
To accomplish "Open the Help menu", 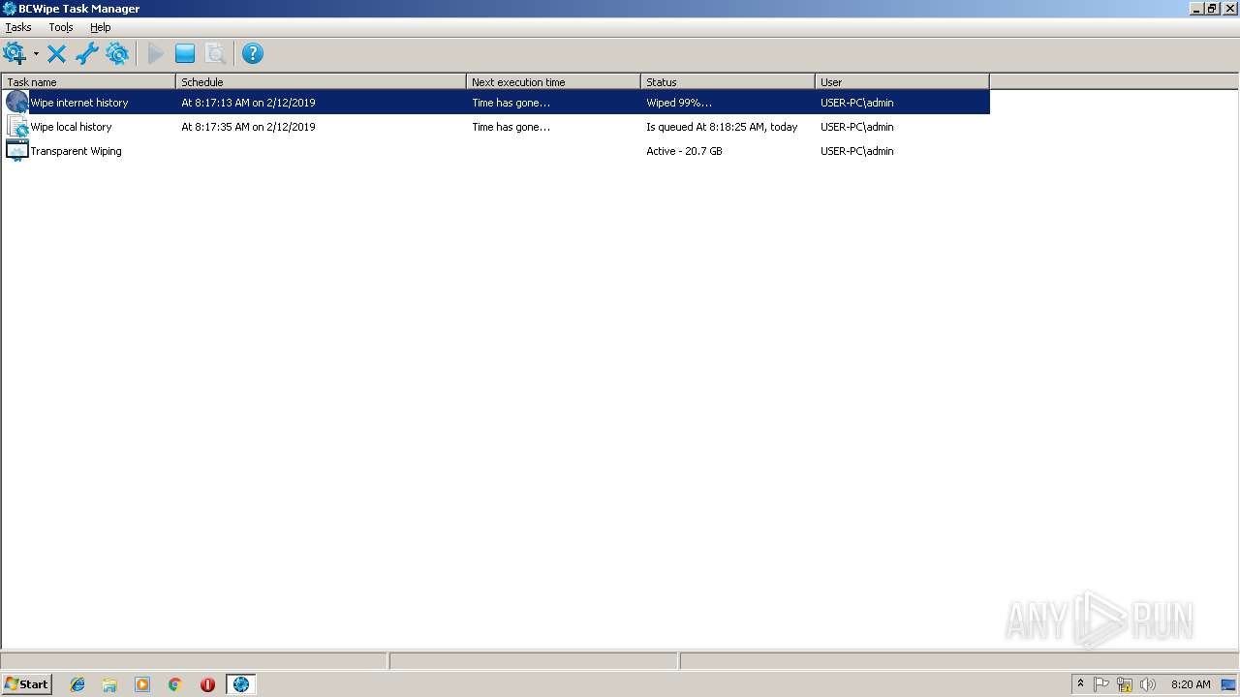I will (x=101, y=27).
